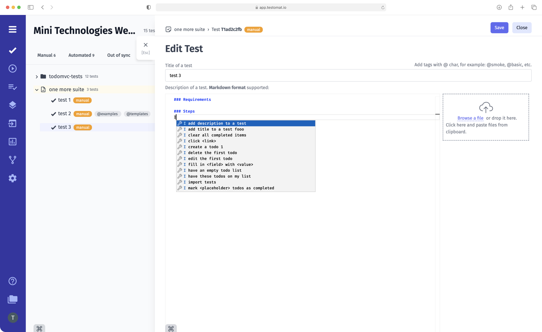Select the Tests checkmark icon in sidebar
This screenshot has height=332, width=542.
[x=13, y=50]
